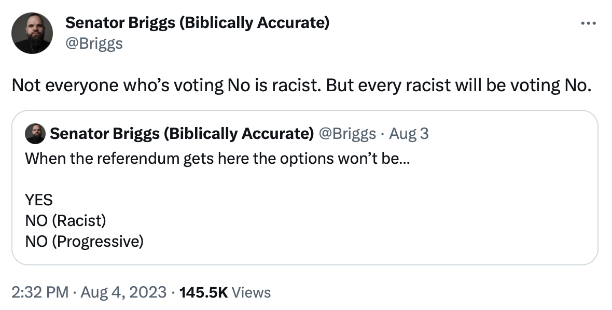Click the @Briggs handle in the quoted tweet
This screenshot has height=310, width=612.
coord(347,134)
